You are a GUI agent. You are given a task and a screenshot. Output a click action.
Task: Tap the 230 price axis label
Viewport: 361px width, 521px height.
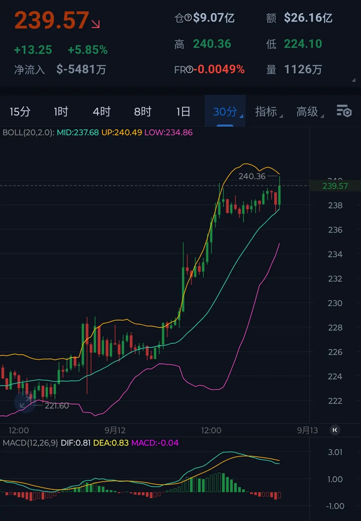tap(335, 303)
